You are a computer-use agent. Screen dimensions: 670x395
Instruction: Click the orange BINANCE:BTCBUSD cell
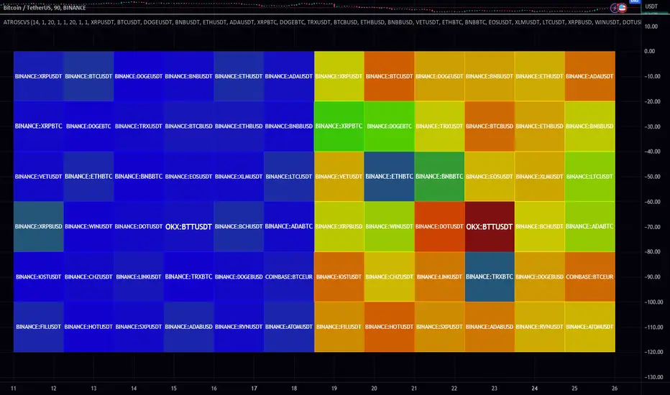pyautogui.click(x=490, y=126)
